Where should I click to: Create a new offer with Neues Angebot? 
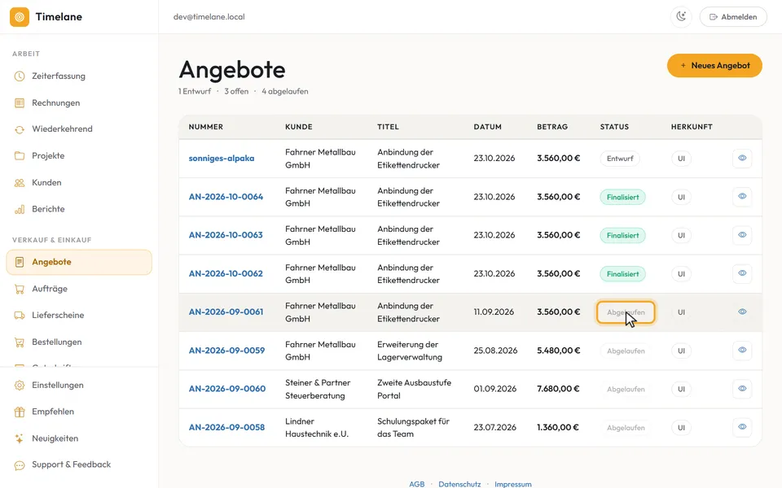(714, 66)
